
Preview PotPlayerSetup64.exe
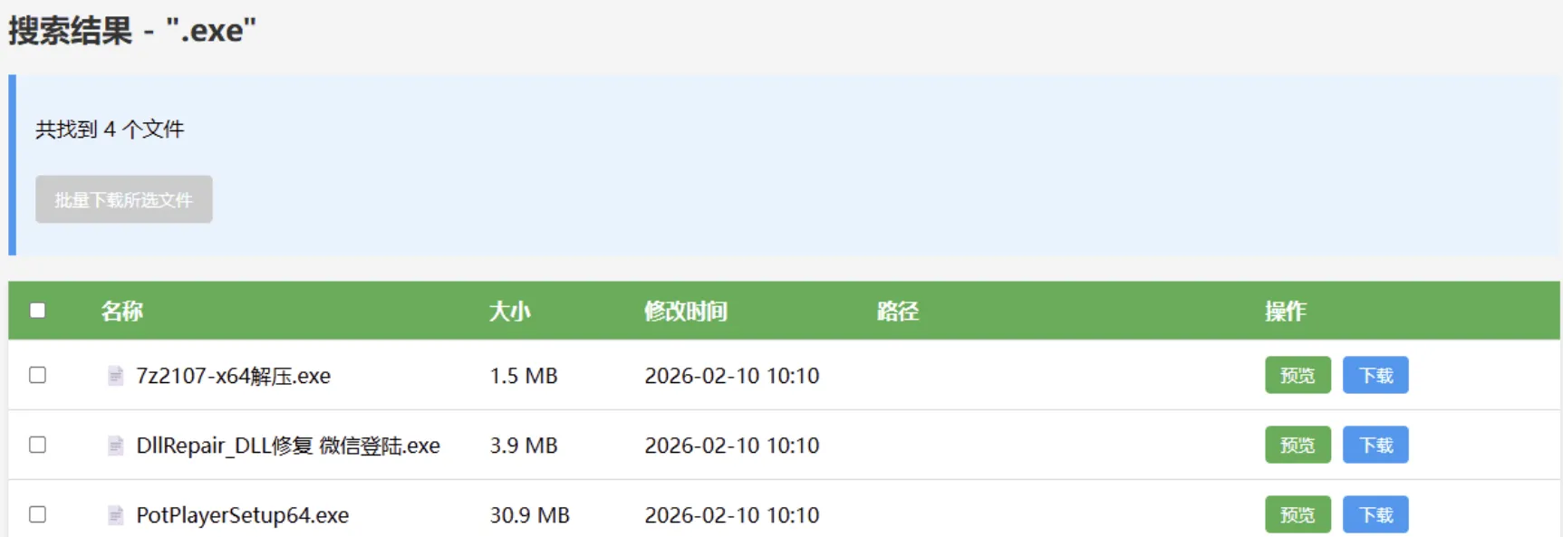pyautogui.click(x=1298, y=514)
